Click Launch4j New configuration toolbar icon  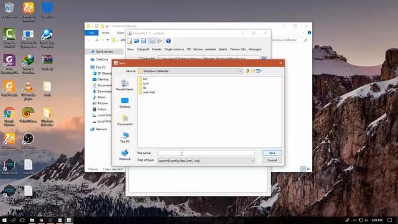coord(129,40)
